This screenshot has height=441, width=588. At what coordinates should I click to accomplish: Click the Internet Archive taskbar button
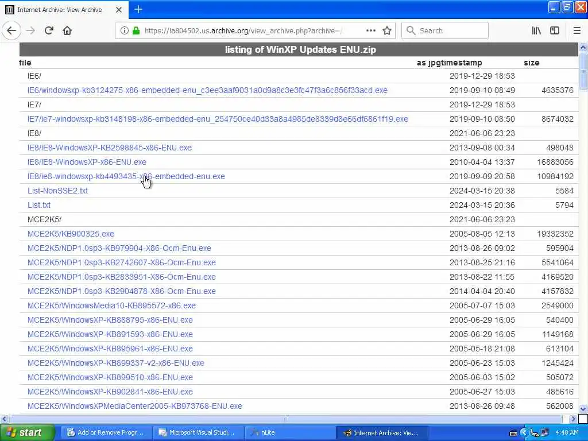(381, 432)
